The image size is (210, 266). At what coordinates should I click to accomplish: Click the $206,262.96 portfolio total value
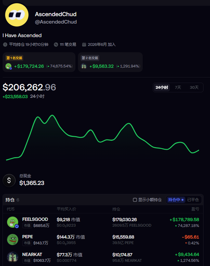(29, 87)
